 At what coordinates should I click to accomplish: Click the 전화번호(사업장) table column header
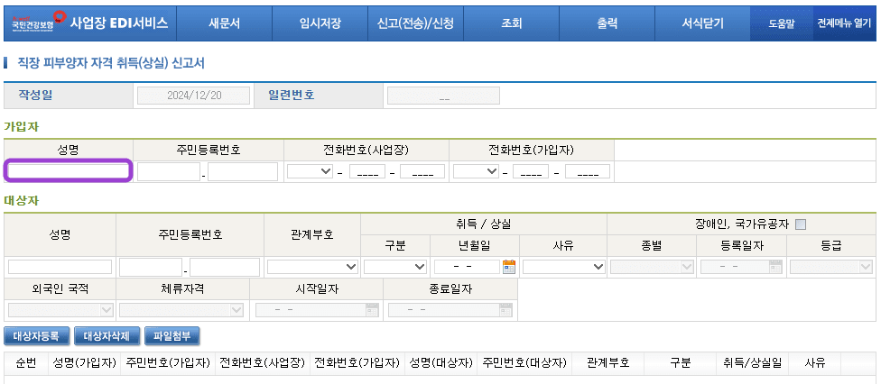point(263,363)
